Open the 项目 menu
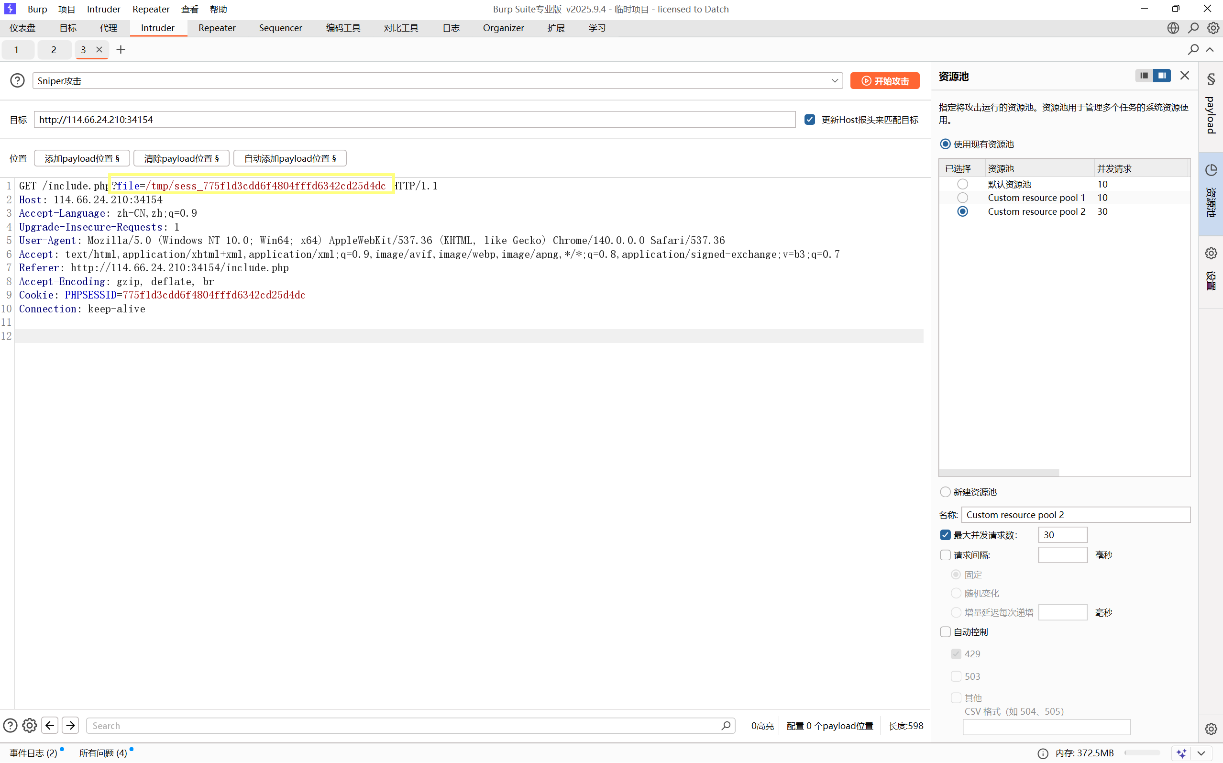The height and width of the screenshot is (763, 1223). click(66, 9)
